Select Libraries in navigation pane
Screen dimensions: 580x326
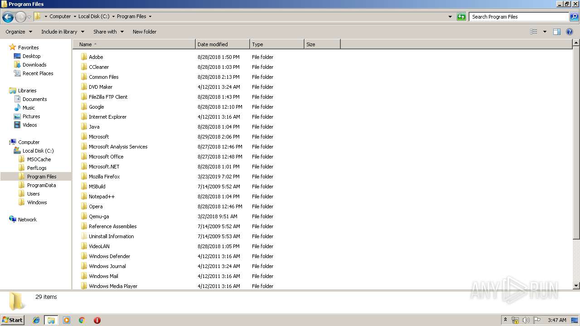[x=27, y=91]
